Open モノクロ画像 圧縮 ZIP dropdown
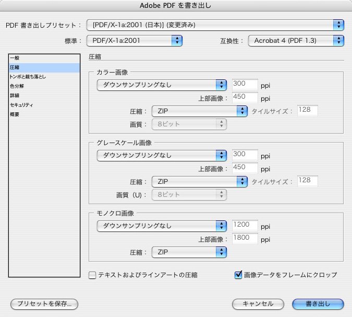This screenshot has height=317, width=352. pos(189,252)
